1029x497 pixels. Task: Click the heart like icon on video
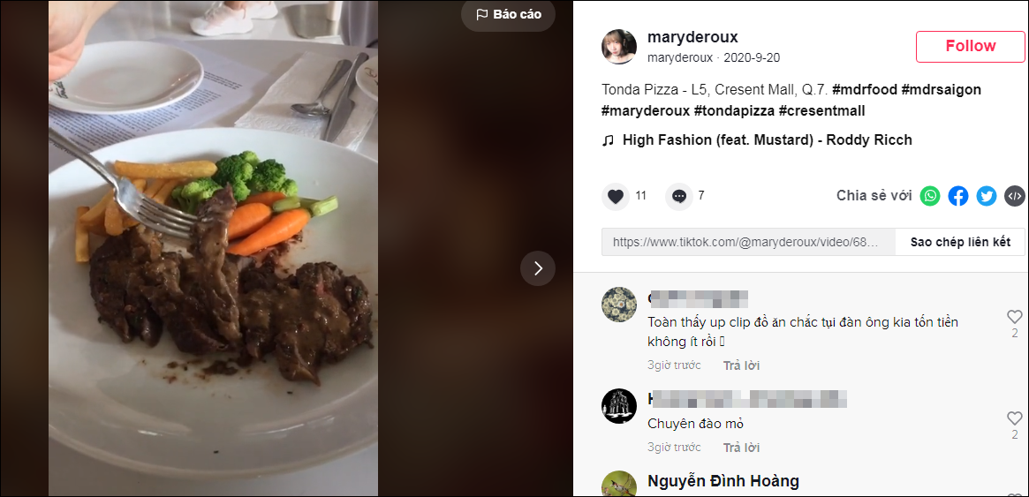pos(616,196)
